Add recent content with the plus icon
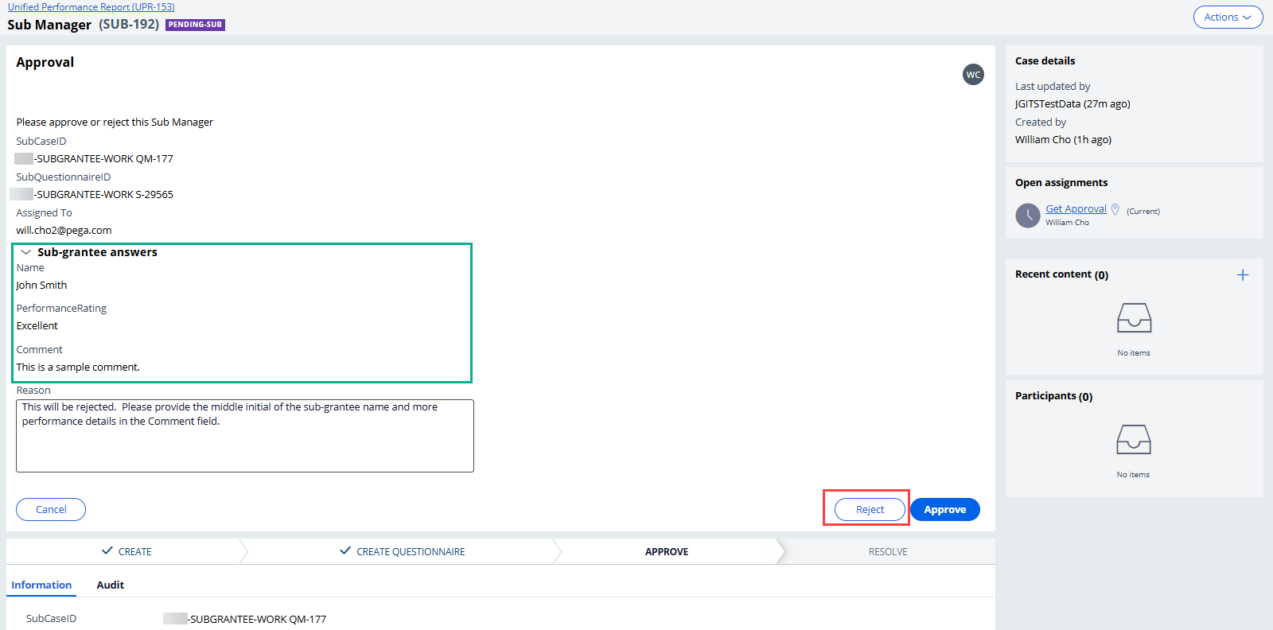This screenshot has height=630, width=1273. 1242,275
